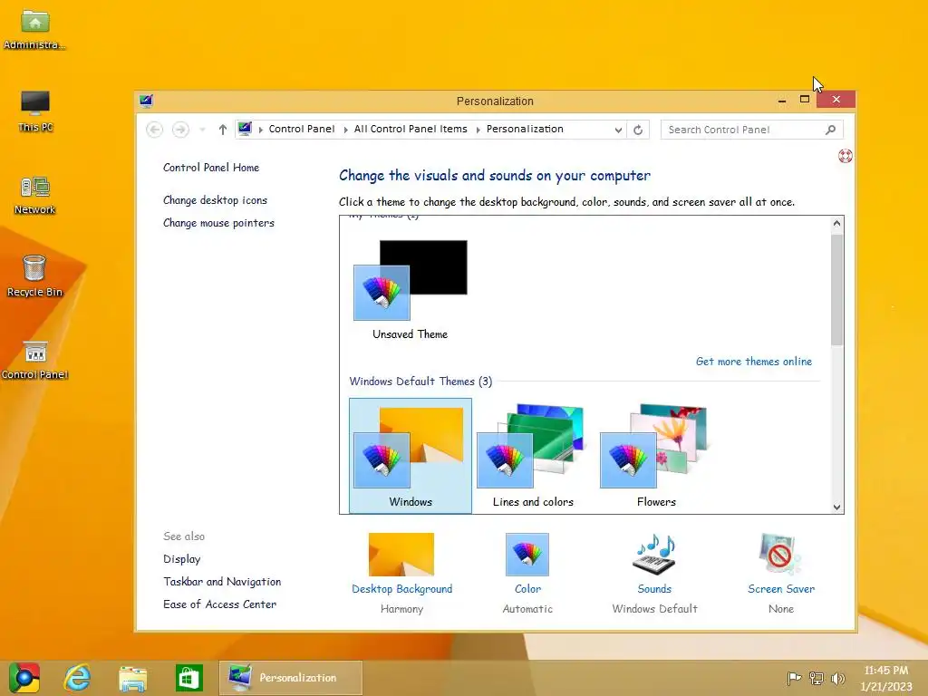
Task: Expand chevron after Control Panel breadcrumb
Action: [345, 130]
